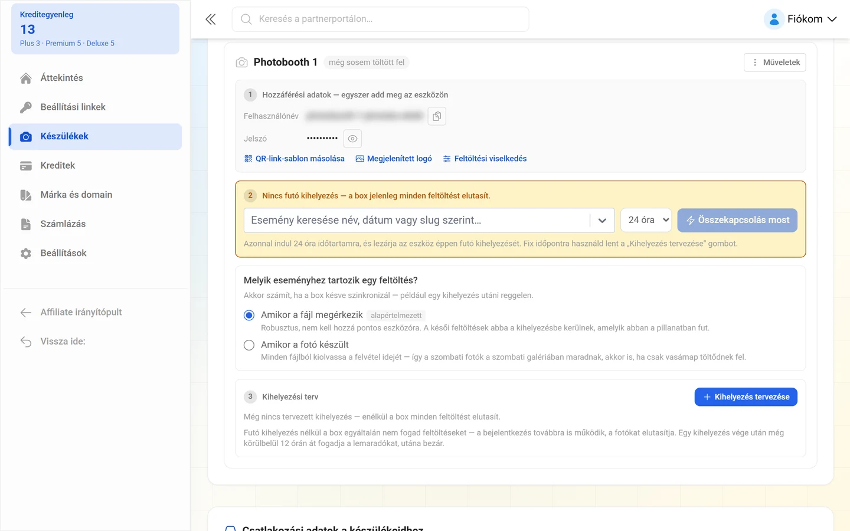
Task: Open the Feltöltési viselkedés link
Action: tap(485, 159)
